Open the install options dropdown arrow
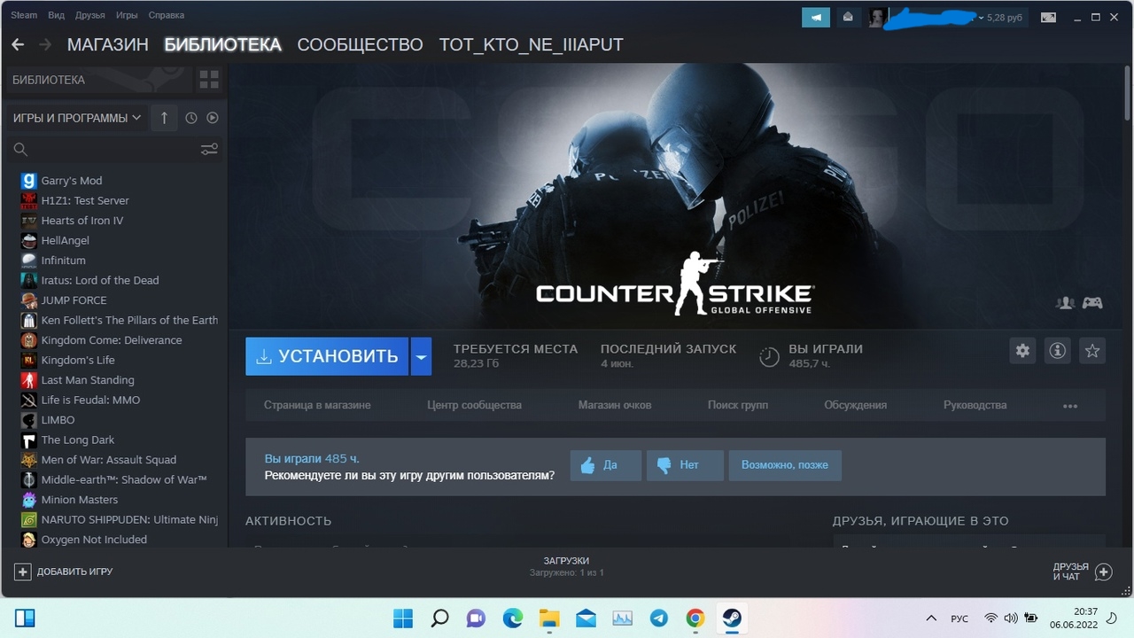 [421, 356]
